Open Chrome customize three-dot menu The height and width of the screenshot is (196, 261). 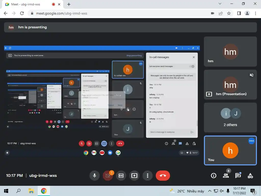point(255,13)
